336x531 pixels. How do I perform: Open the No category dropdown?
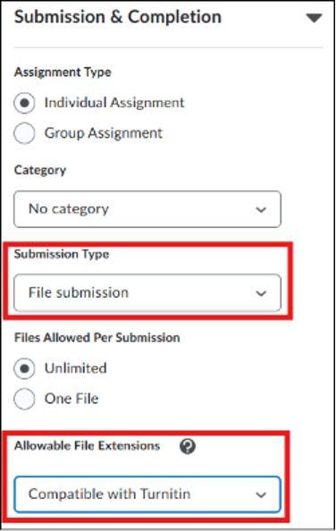(x=147, y=209)
